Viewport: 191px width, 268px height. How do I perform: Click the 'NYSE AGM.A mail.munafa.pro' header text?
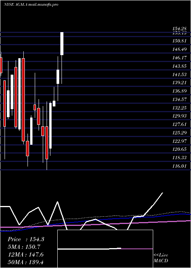pos(31,5)
